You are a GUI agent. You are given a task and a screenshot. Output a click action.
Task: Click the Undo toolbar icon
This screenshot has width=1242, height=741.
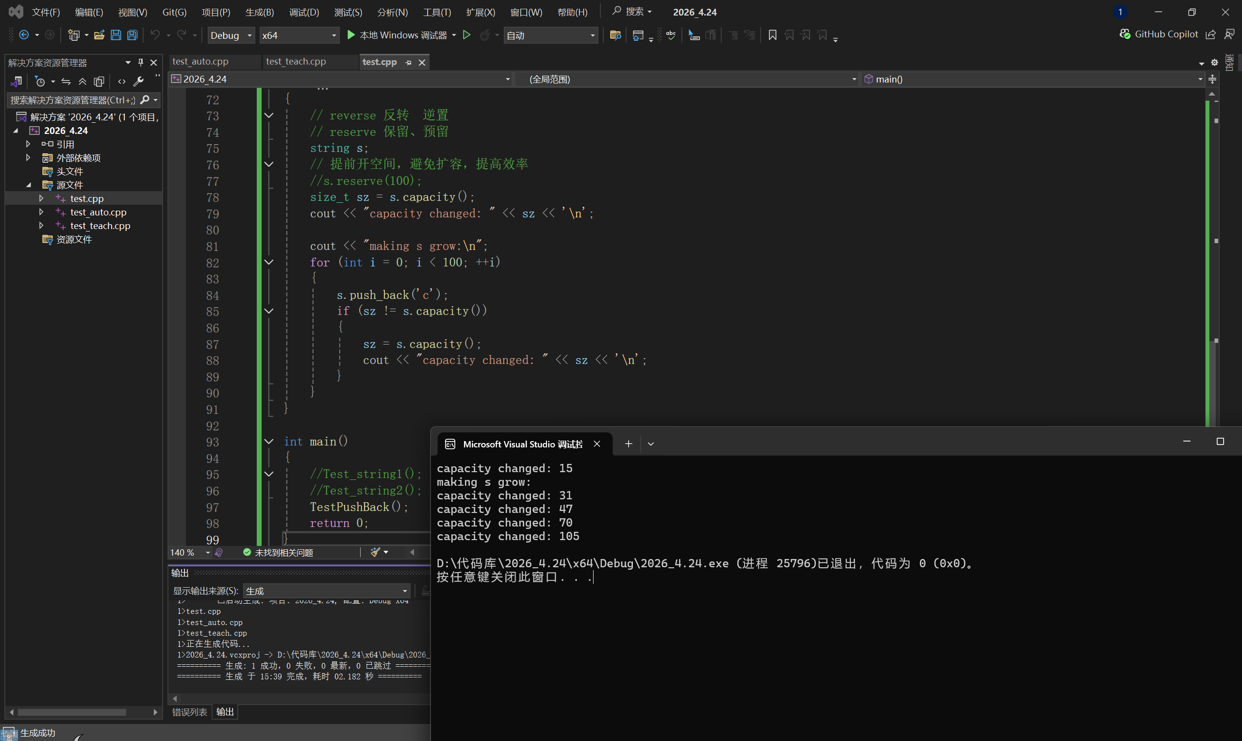coord(155,35)
